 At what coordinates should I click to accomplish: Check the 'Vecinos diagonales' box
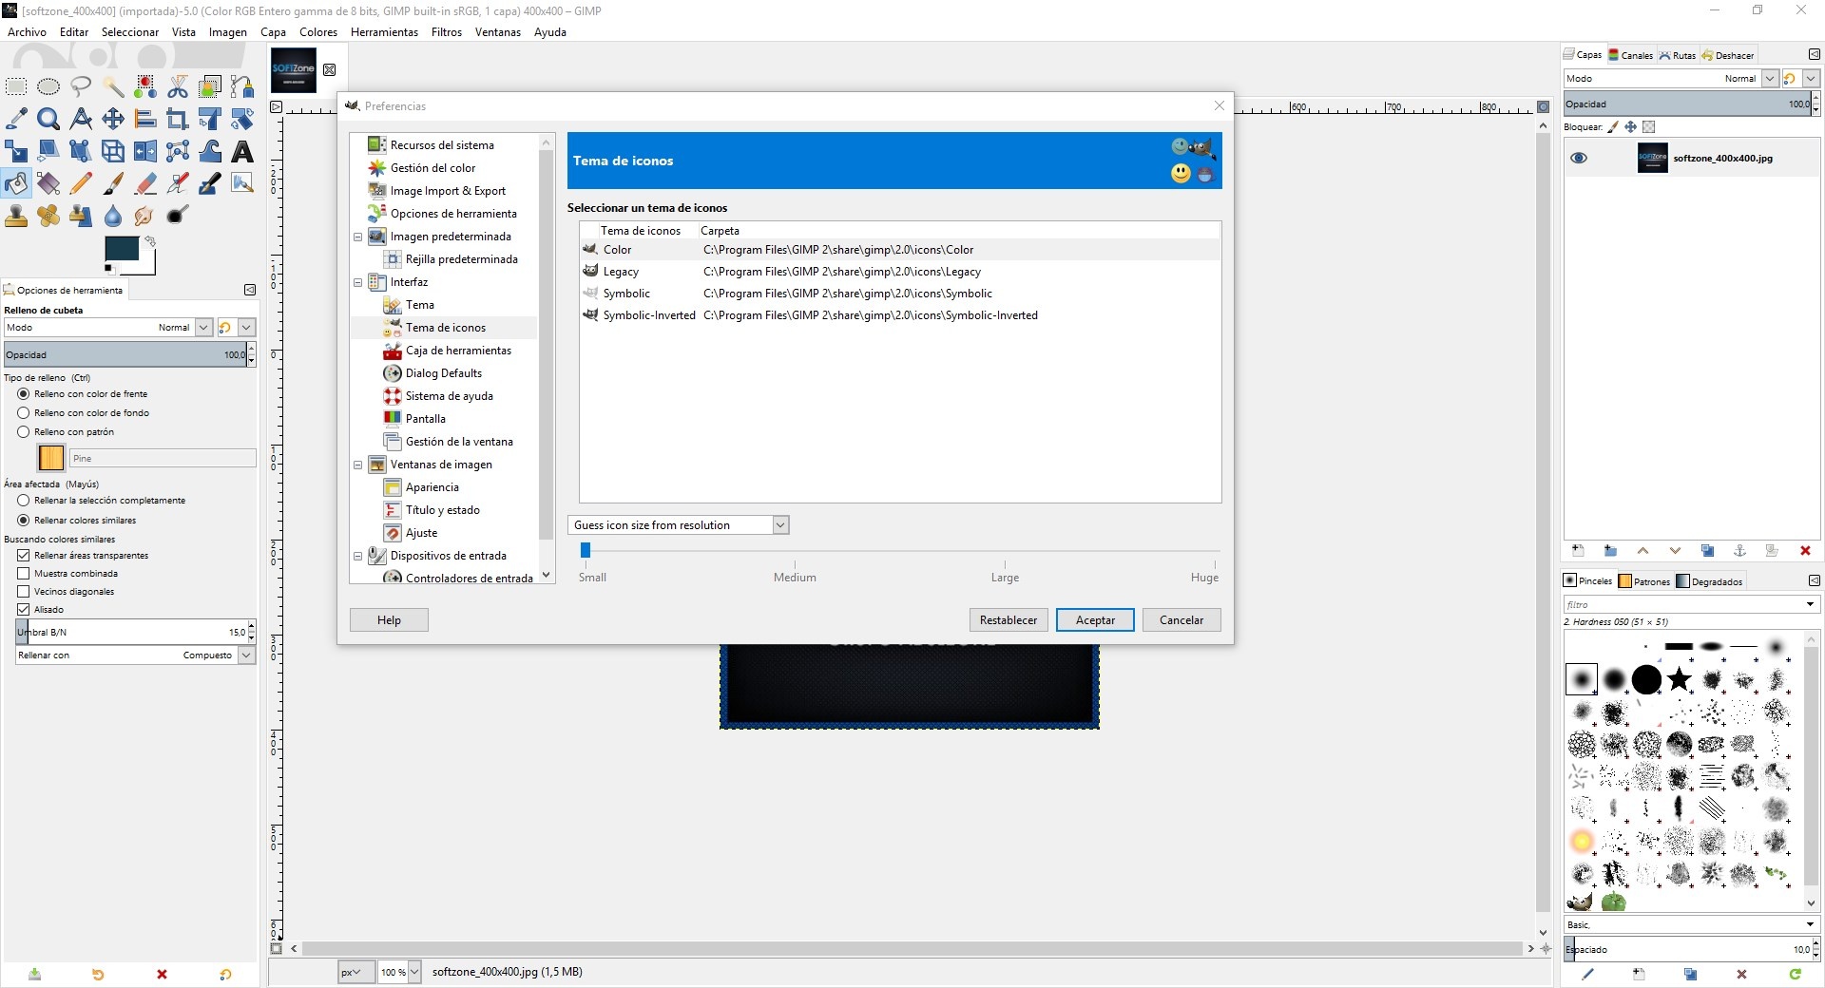pyautogui.click(x=24, y=592)
